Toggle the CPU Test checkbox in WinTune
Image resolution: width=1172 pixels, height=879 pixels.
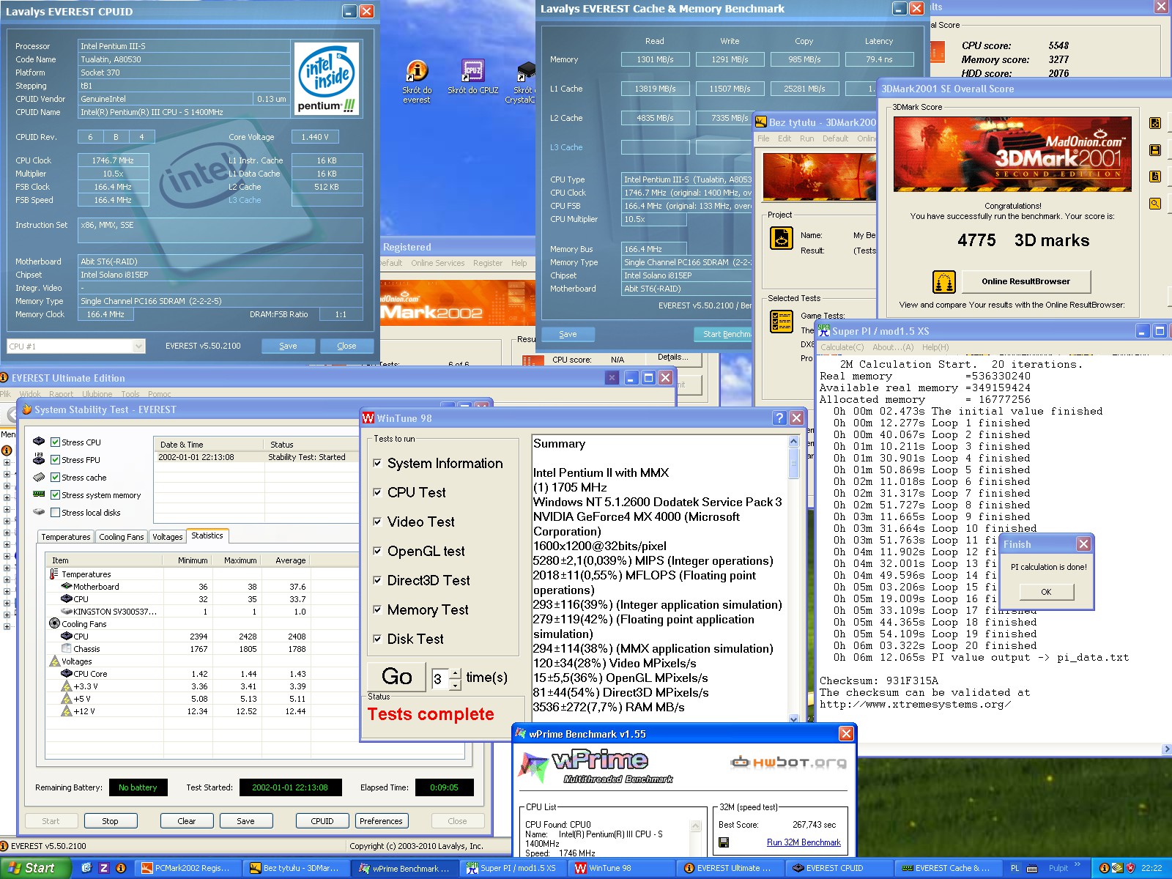tap(377, 492)
